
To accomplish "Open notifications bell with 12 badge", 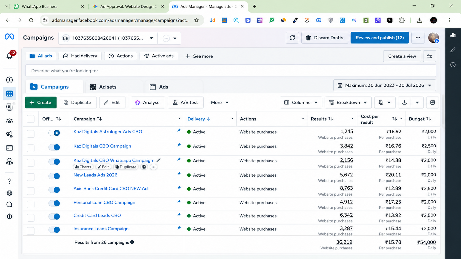I will pos(10,55).
